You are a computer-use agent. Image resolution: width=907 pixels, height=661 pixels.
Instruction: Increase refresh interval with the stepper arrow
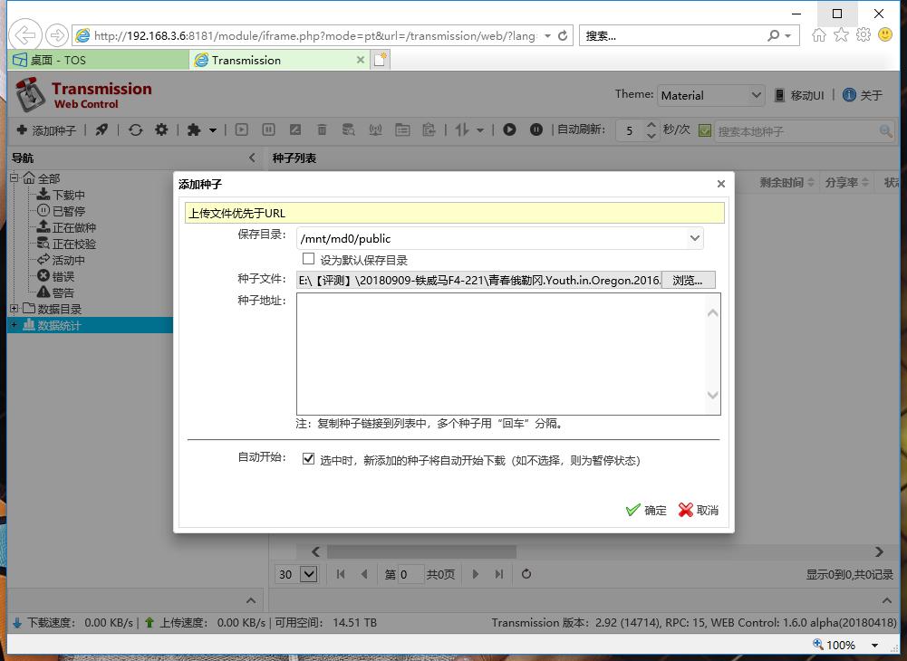click(x=650, y=124)
